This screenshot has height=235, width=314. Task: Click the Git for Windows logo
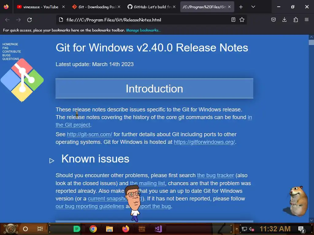point(22,80)
